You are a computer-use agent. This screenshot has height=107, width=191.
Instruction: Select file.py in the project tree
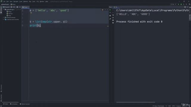(x=9, y=12)
